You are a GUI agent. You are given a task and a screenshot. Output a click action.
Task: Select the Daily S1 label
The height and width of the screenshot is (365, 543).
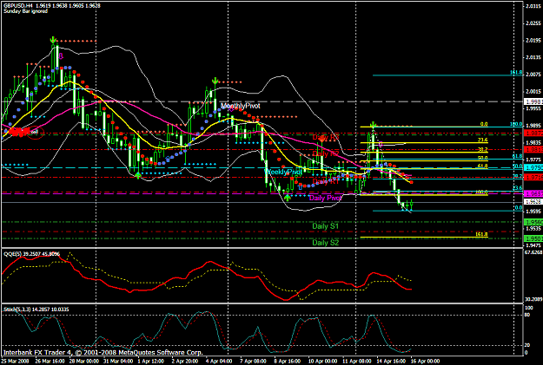(326, 226)
